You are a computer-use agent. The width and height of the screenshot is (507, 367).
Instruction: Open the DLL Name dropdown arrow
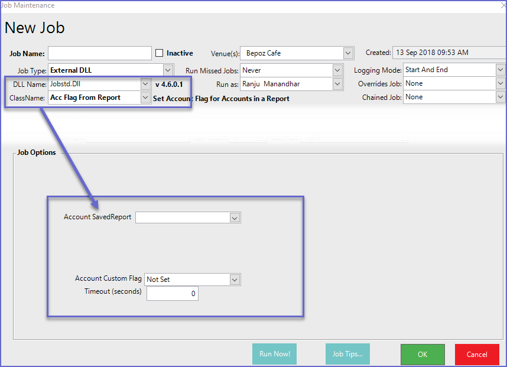(145, 85)
